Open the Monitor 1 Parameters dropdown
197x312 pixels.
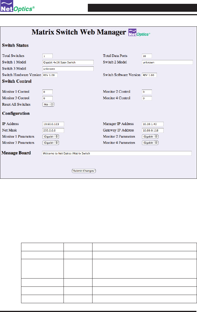click(51, 136)
